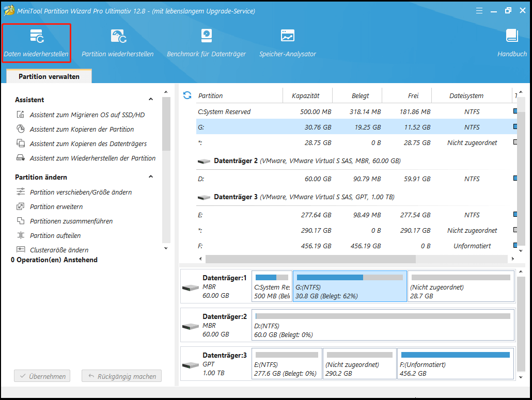Refresh the partition list

tap(187, 95)
